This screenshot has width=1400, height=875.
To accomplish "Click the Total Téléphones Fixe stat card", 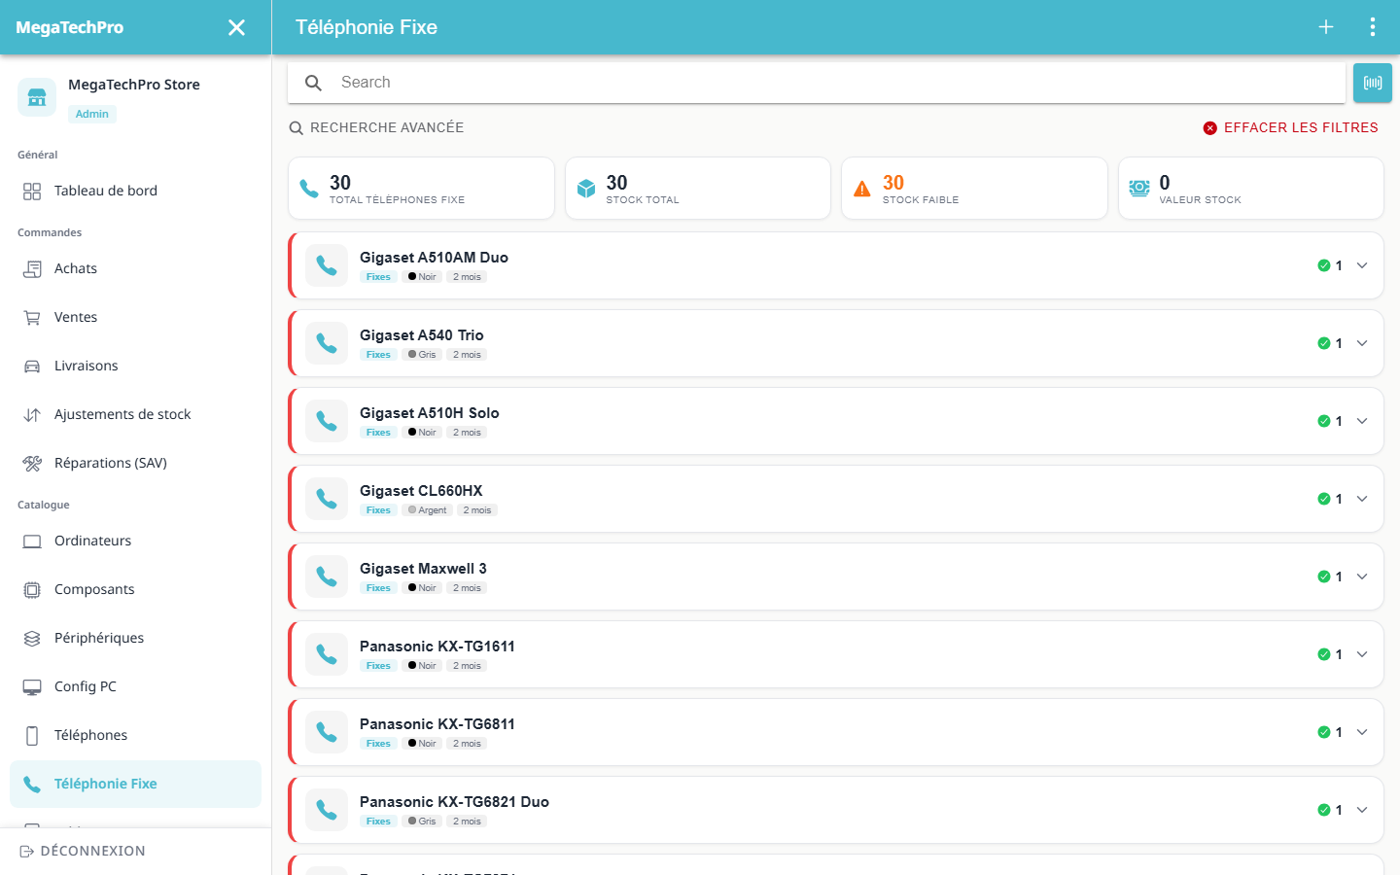I will (421, 189).
